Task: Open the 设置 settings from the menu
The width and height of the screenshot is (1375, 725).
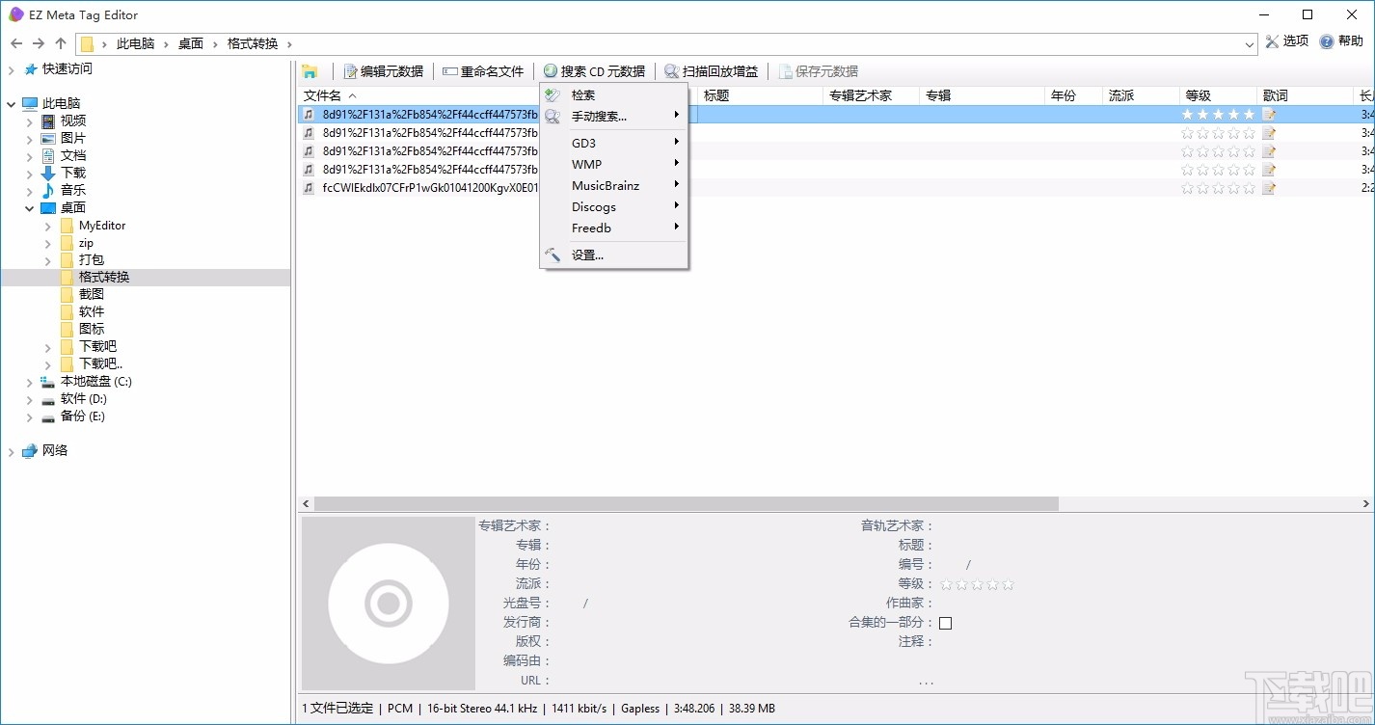Action: (586, 255)
